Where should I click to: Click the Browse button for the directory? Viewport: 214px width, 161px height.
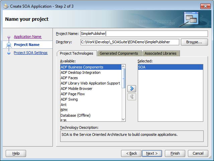[x=194, y=42]
